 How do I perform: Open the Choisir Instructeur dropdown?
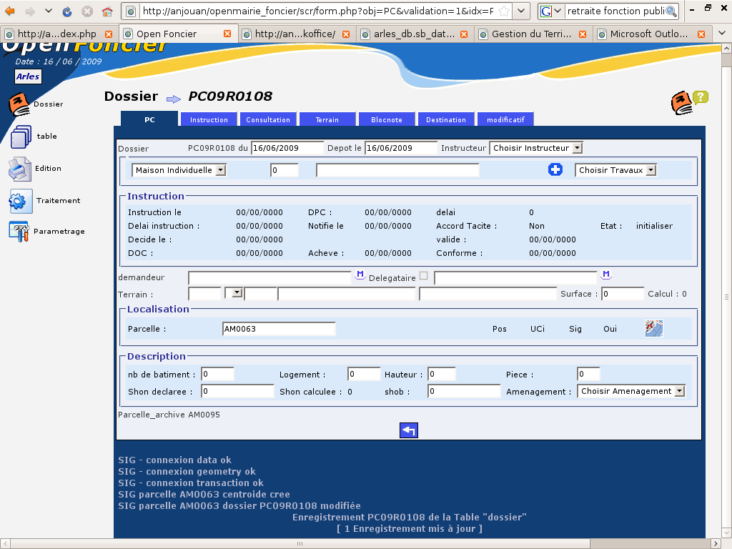click(x=536, y=148)
